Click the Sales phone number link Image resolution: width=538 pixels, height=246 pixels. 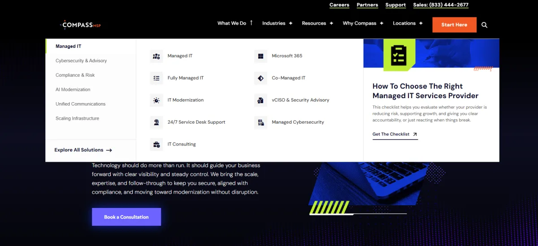[441, 5]
